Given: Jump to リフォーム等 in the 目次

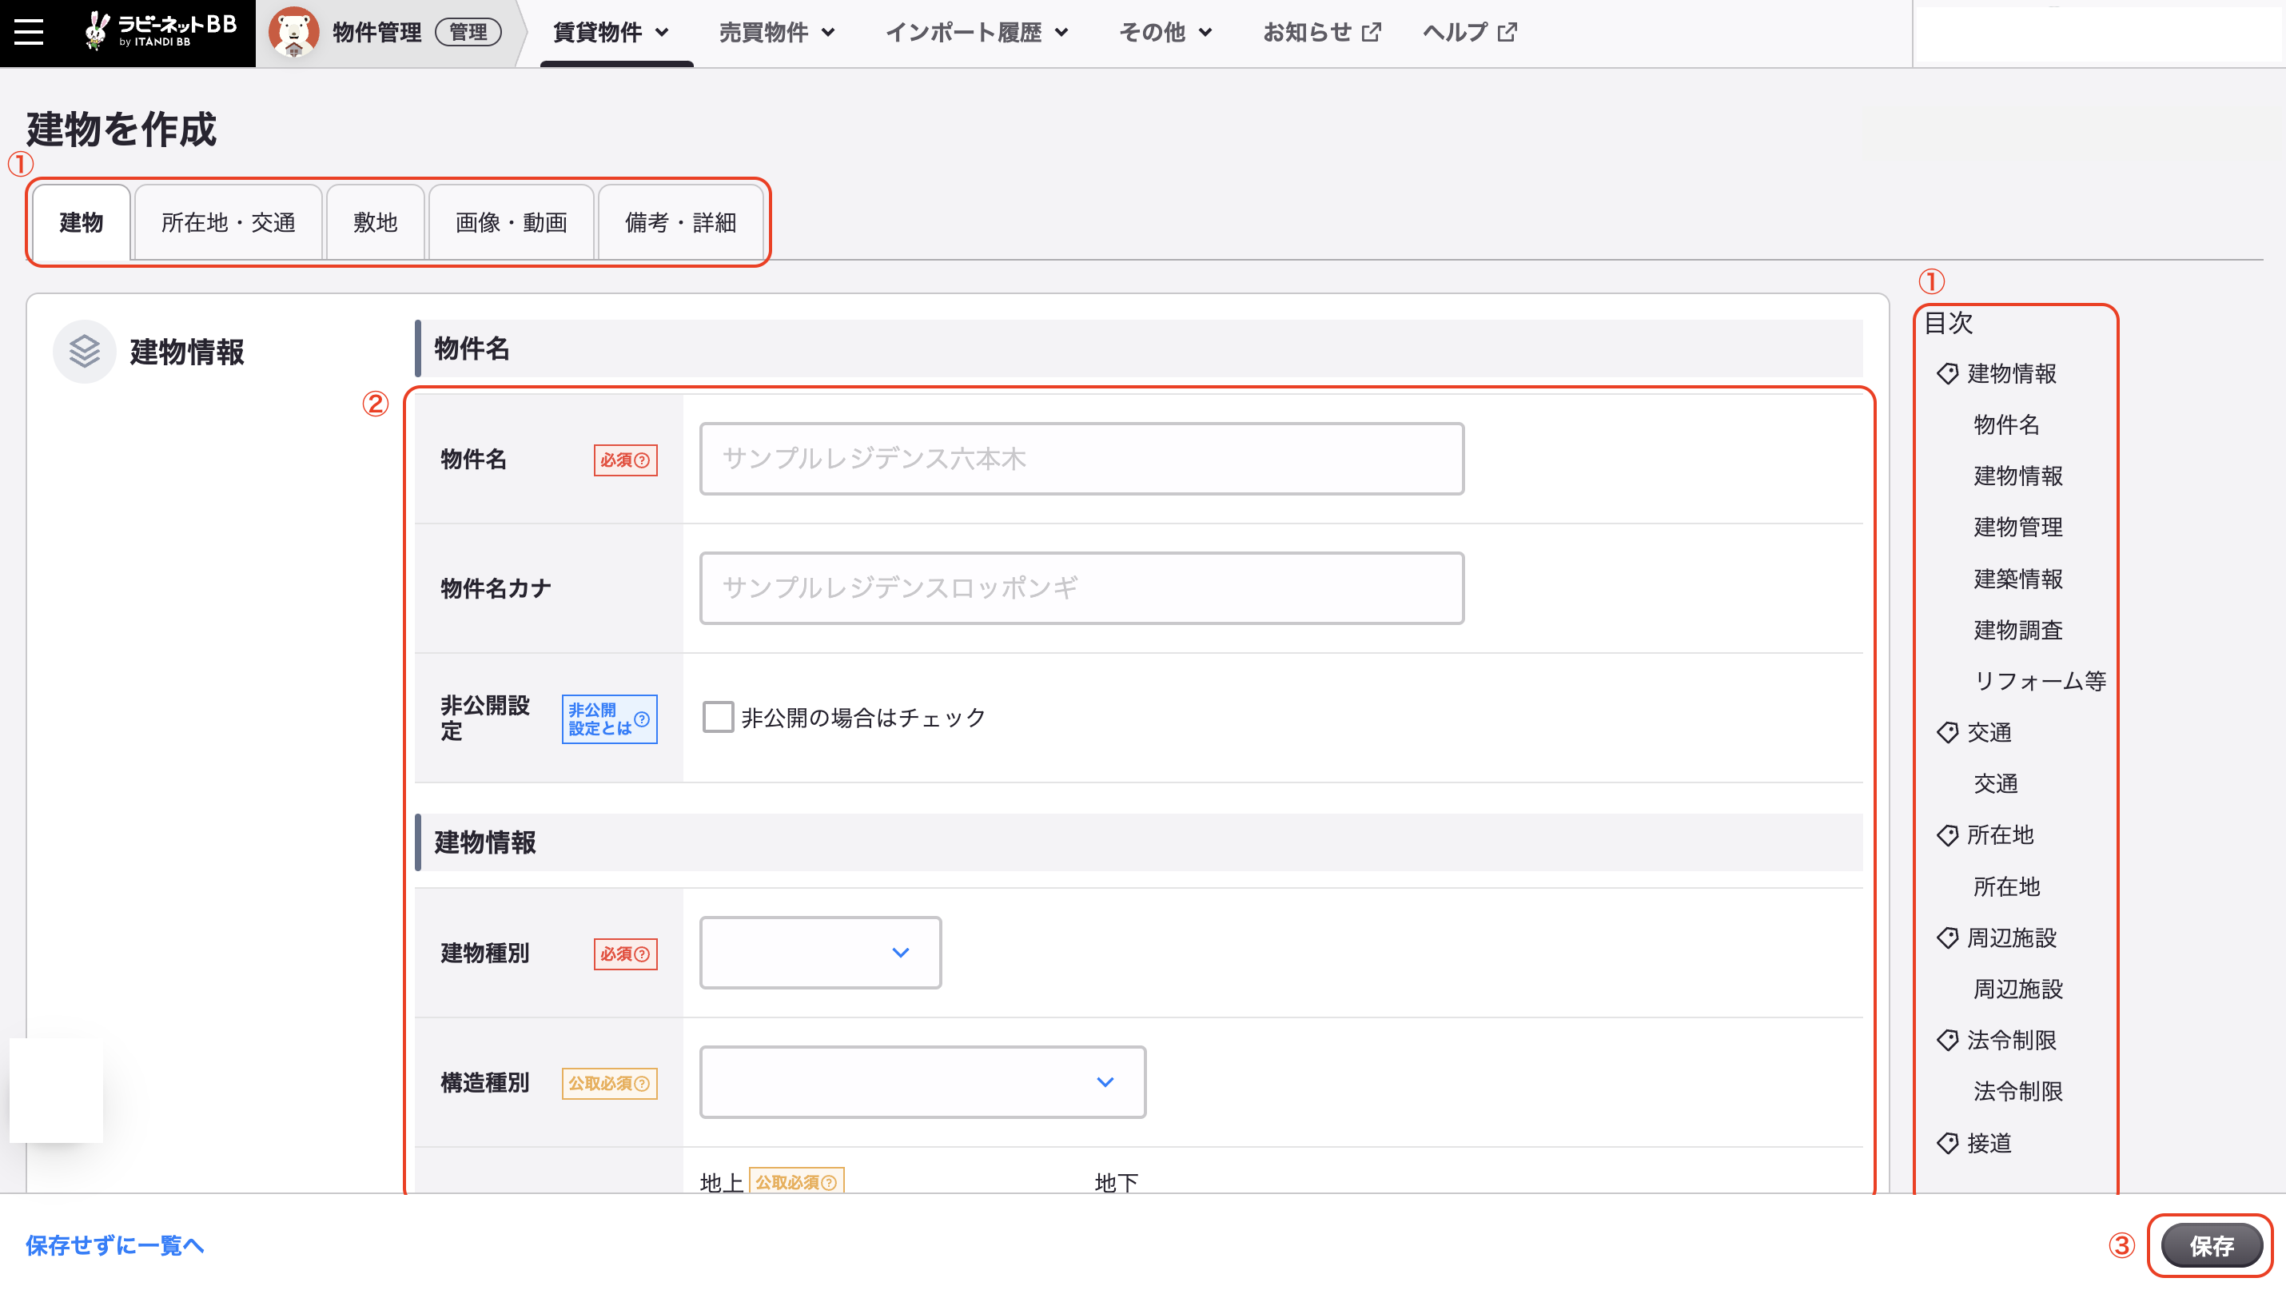Looking at the screenshot, I should (x=2039, y=682).
